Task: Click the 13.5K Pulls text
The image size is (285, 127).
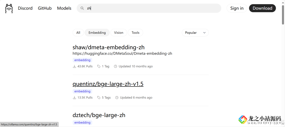Action: click(85, 98)
